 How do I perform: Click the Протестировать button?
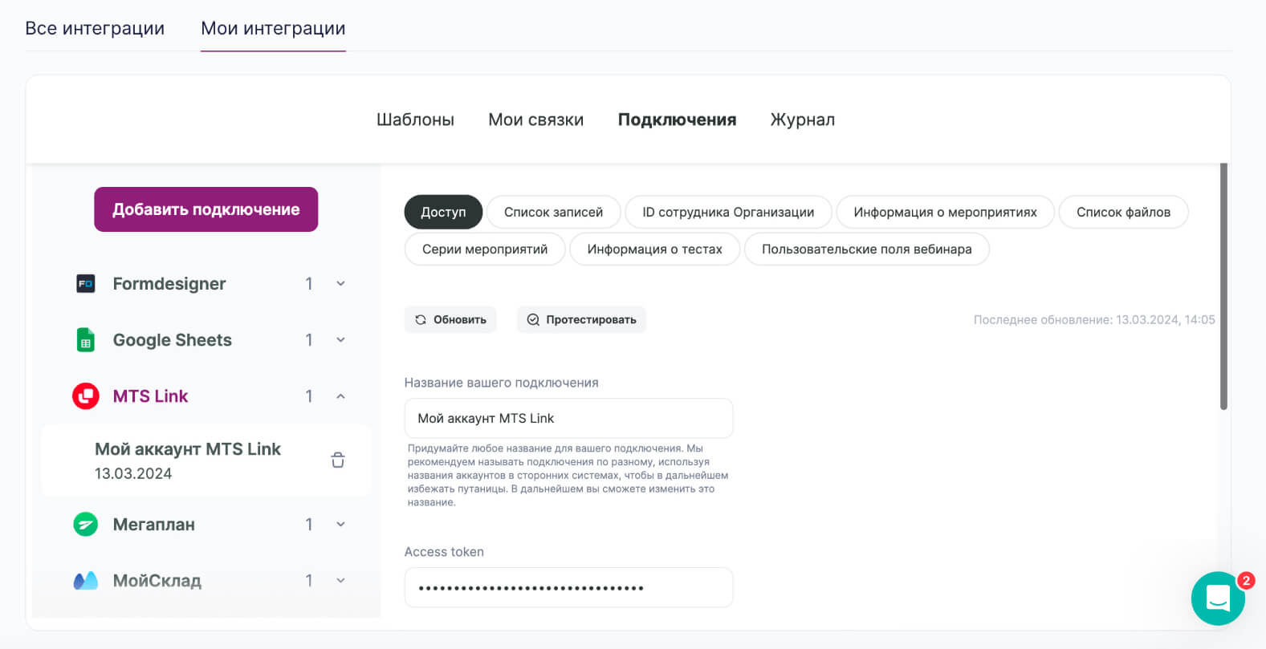click(x=581, y=320)
